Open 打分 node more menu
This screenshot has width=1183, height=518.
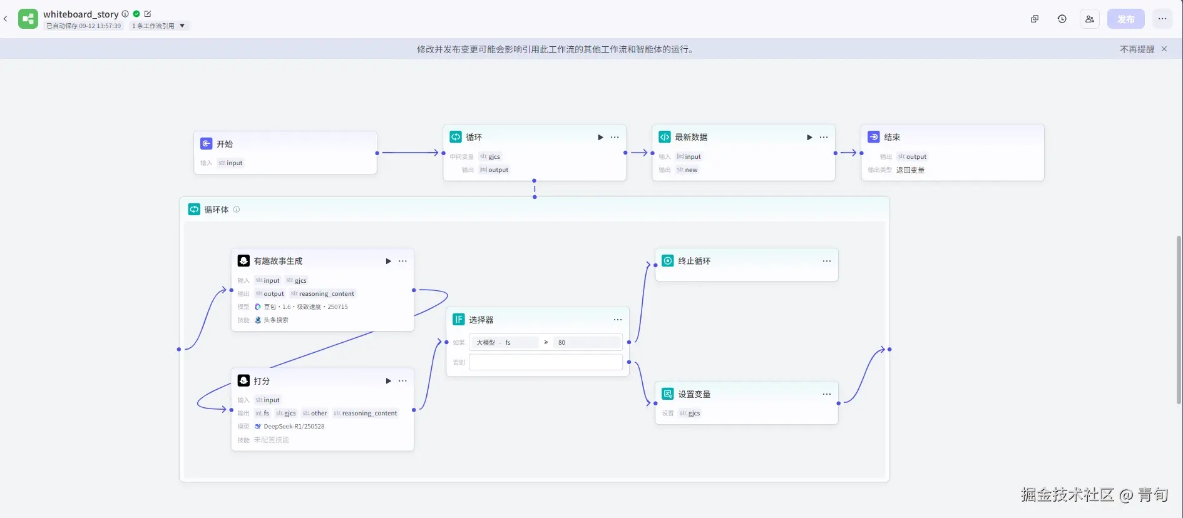click(x=402, y=380)
